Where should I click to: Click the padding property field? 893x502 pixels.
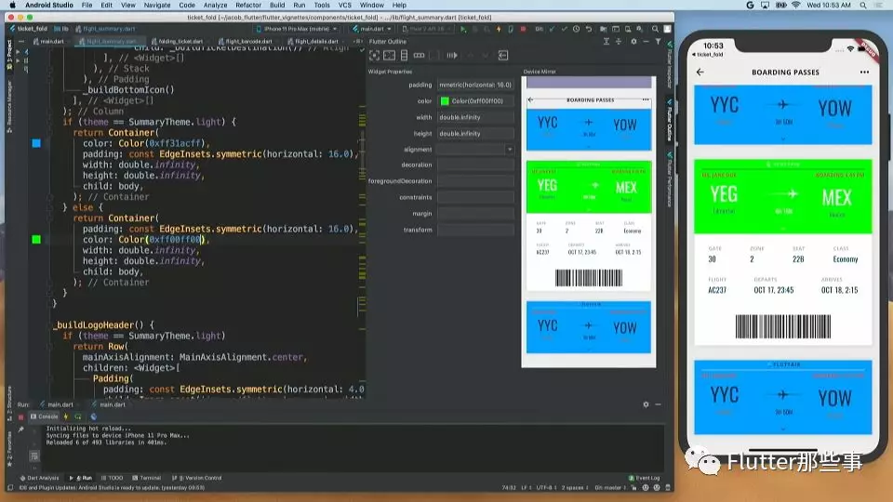475,85
